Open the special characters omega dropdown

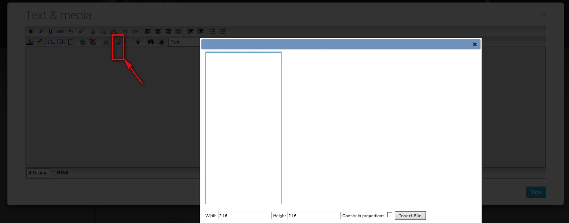coord(51,42)
